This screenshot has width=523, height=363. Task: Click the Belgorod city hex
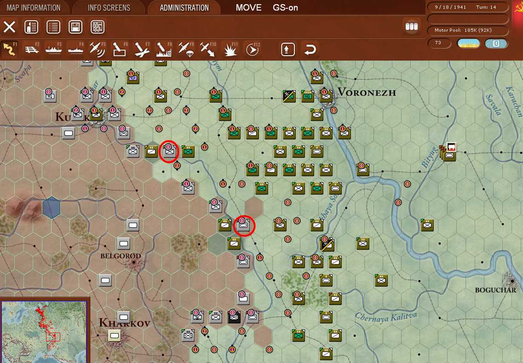134,263
